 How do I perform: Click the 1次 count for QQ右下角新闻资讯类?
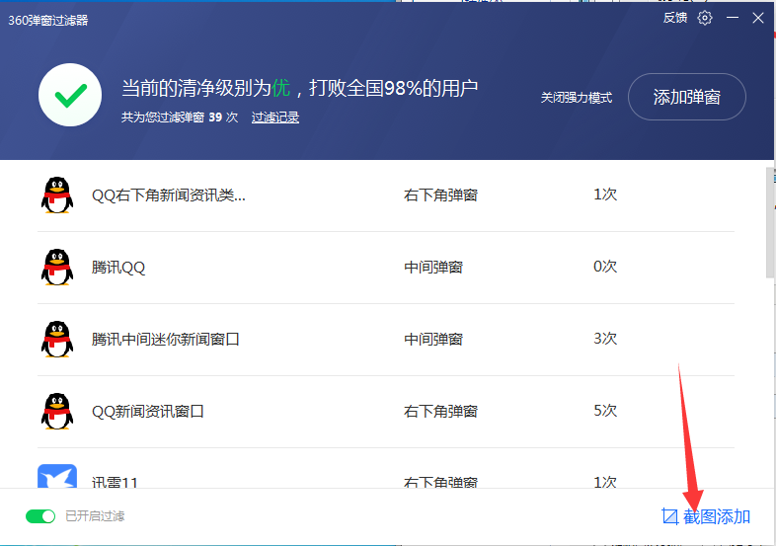point(605,195)
